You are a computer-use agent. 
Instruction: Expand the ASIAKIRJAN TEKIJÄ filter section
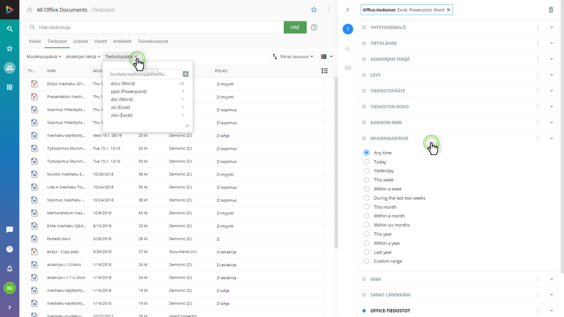pos(551,59)
